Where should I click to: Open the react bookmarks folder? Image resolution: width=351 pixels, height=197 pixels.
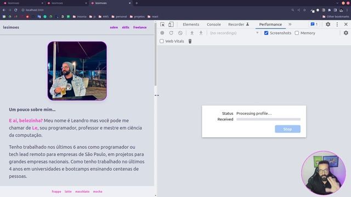tap(153, 16)
